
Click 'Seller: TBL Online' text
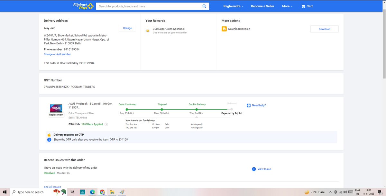tap(78, 118)
